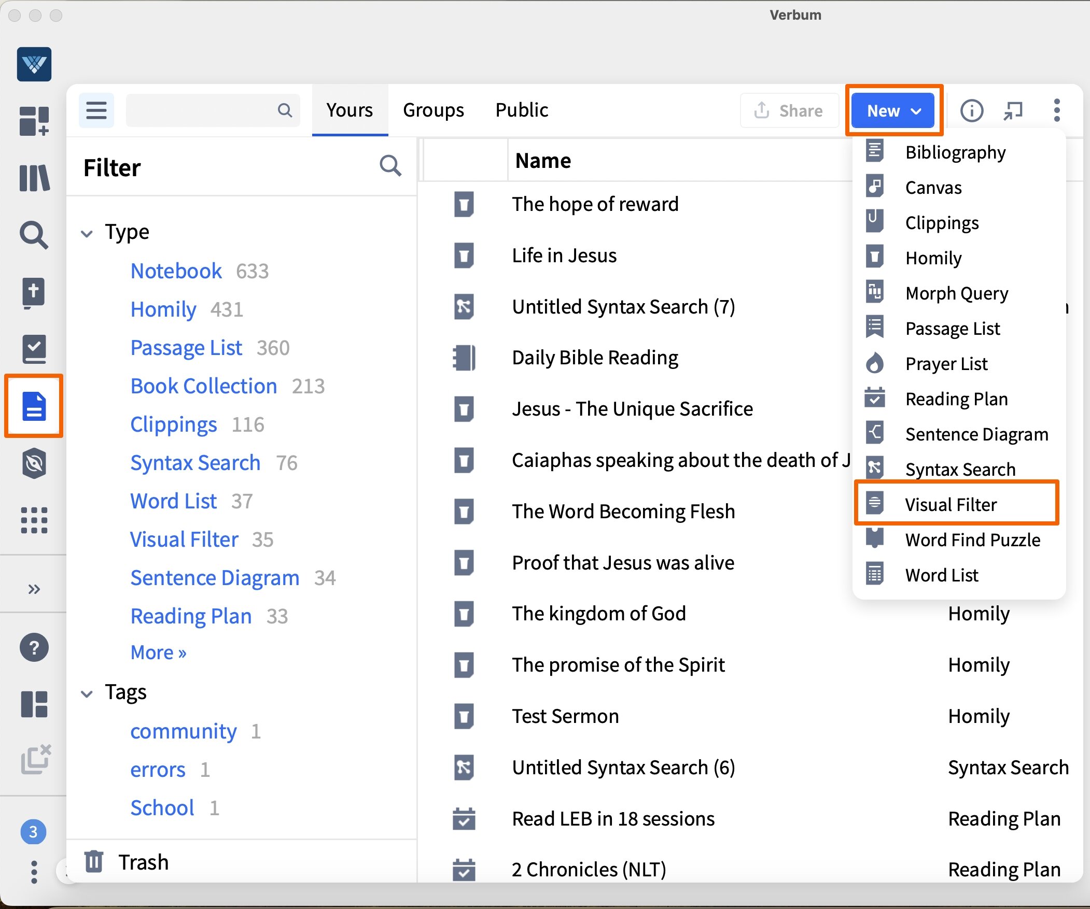Sort by the Name column header
This screenshot has width=1090, height=909.
pos(543,161)
